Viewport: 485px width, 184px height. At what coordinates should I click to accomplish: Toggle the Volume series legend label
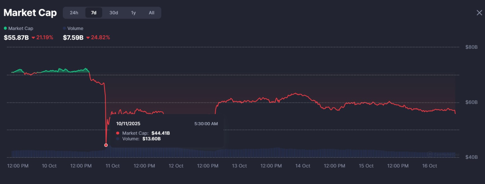[x=75, y=29]
